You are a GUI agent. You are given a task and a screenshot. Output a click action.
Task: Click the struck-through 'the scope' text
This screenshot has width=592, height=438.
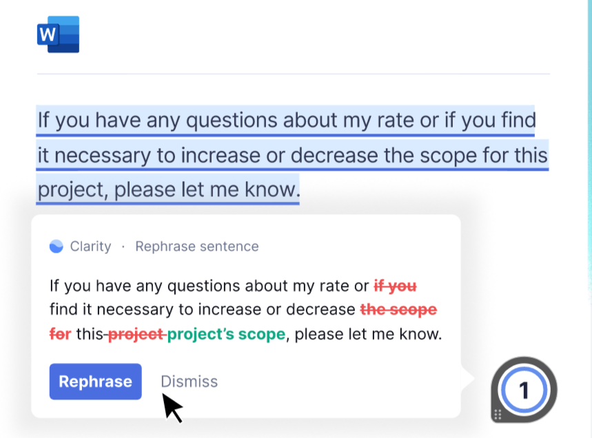[x=399, y=310]
